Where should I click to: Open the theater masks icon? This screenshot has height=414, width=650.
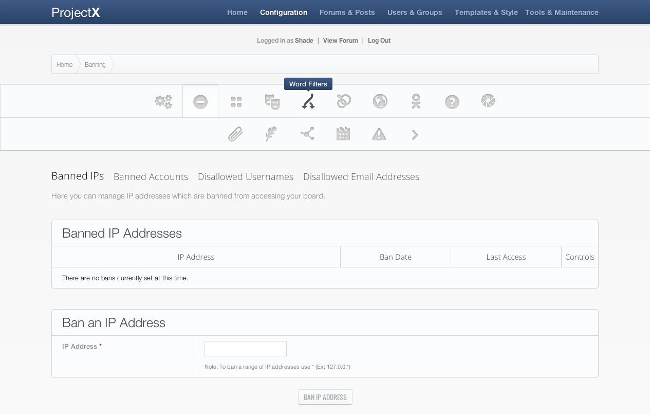272,101
